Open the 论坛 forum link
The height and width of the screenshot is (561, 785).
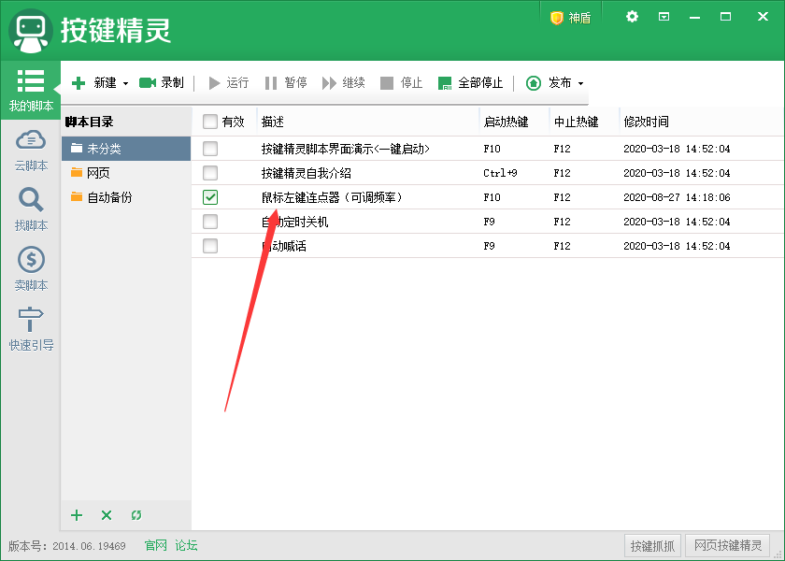(185, 545)
